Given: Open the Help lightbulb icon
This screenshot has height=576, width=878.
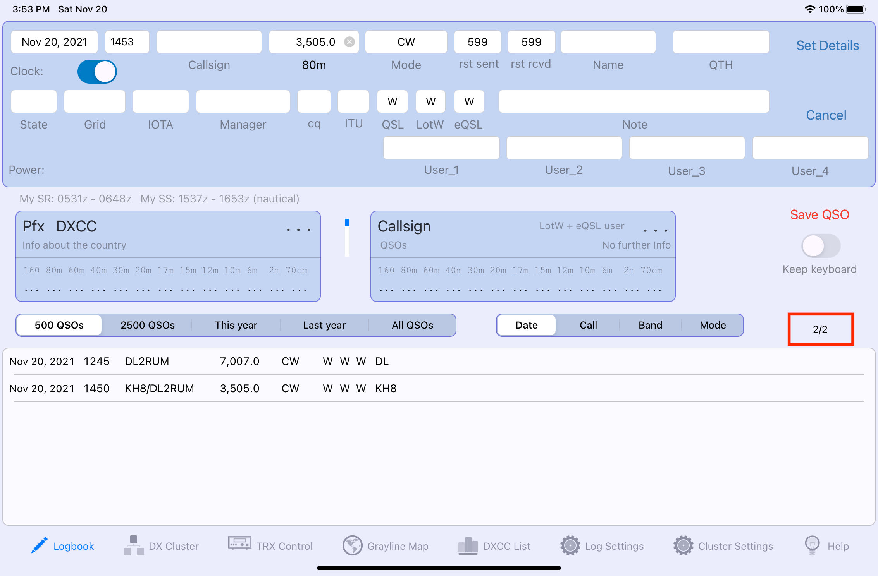Looking at the screenshot, I should [812, 545].
